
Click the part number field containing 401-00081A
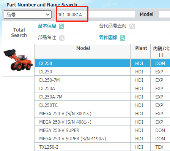coord(96,14)
